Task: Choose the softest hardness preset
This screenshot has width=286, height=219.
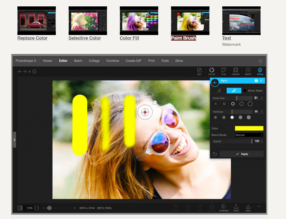Action: pos(215,117)
